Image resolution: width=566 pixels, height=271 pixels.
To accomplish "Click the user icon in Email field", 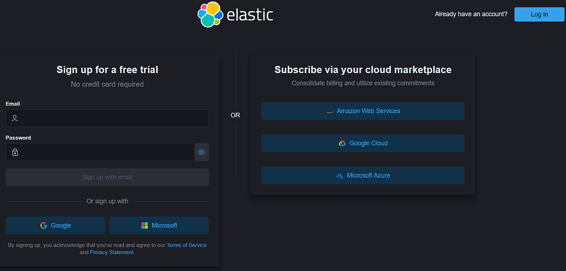I will tap(15, 118).
